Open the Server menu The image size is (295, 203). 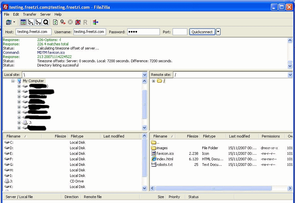45,14
